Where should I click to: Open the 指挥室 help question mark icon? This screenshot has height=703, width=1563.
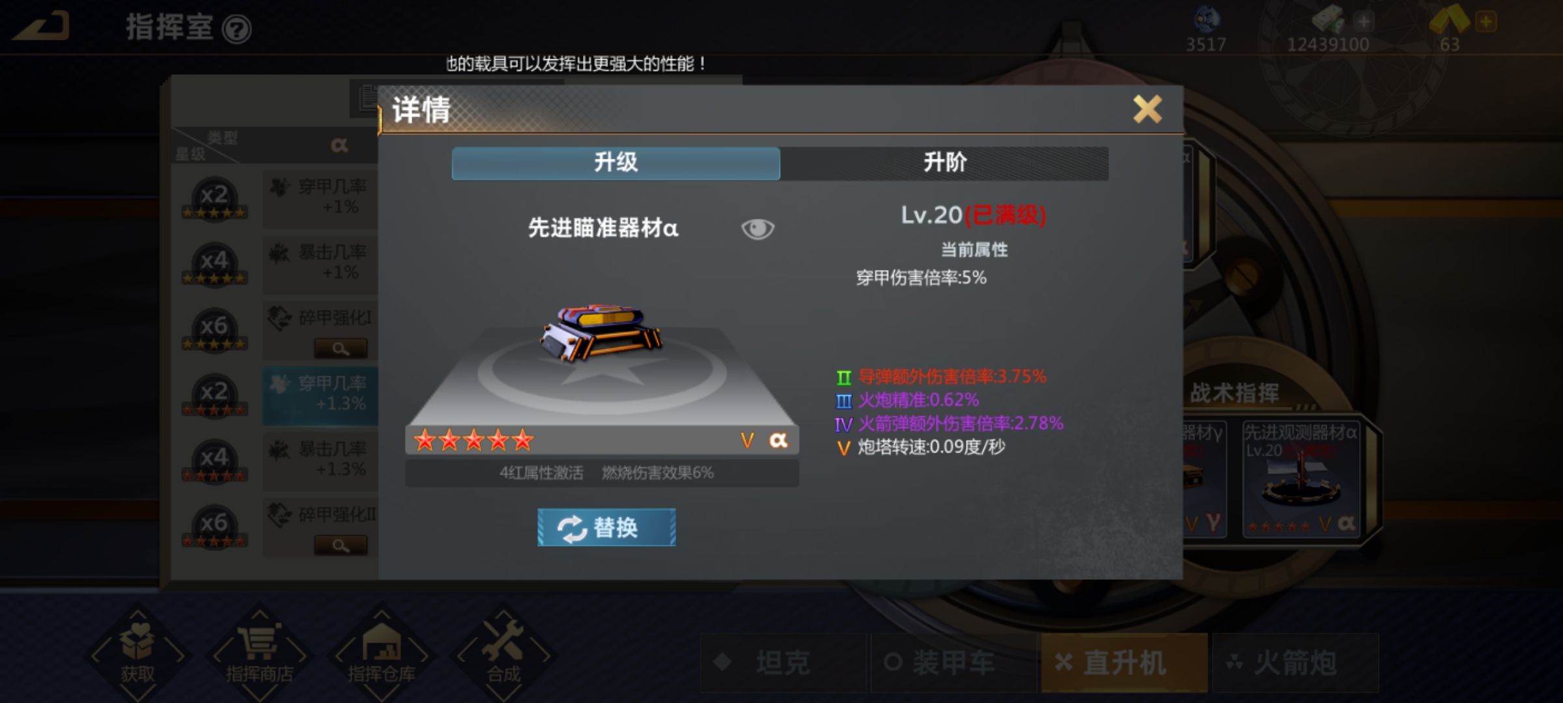(x=236, y=29)
